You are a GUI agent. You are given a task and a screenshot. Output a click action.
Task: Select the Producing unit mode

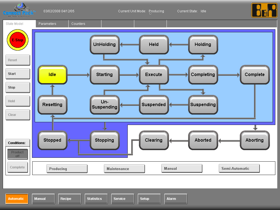67,169
